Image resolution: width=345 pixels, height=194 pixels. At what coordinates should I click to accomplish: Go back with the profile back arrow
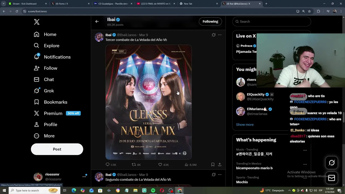(97, 22)
